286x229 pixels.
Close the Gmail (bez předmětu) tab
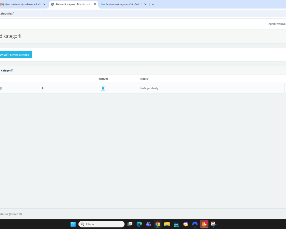pos(45,4)
